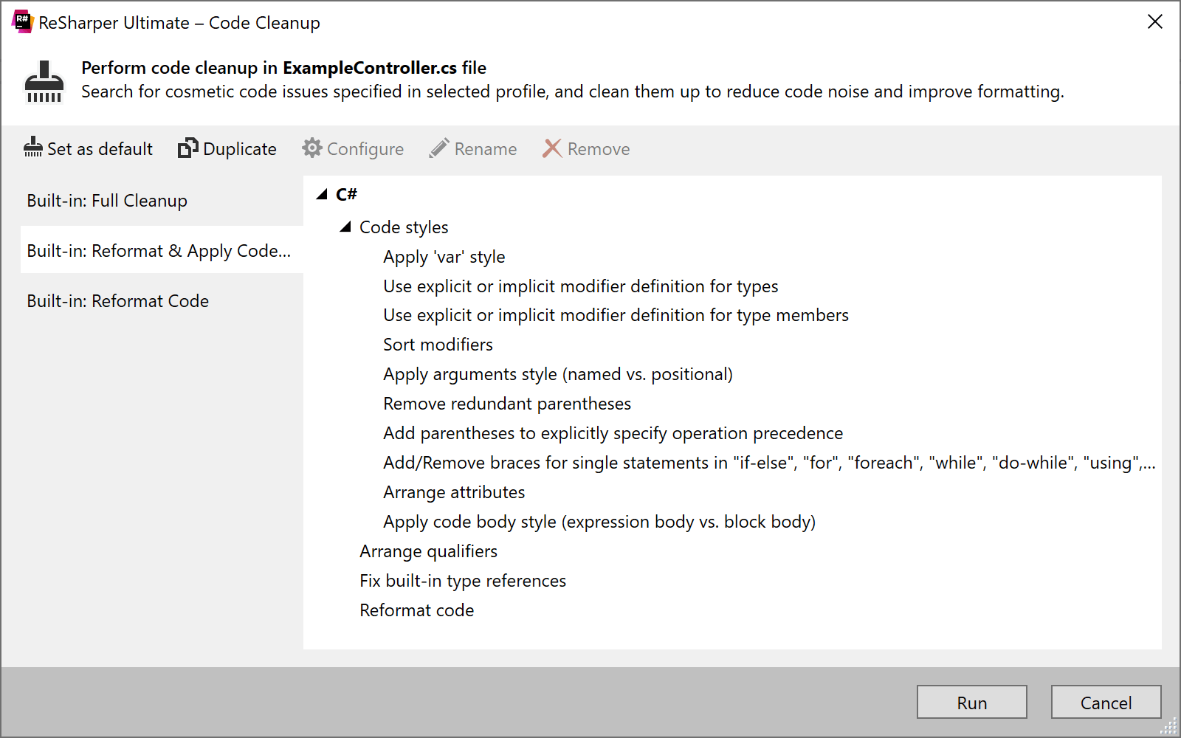The width and height of the screenshot is (1181, 738).
Task: Select the Arrange qualifiers item
Action: pyautogui.click(x=429, y=551)
